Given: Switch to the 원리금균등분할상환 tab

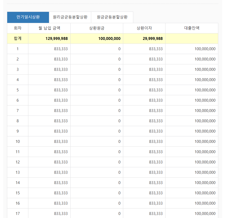Looking at the screenshot, I should 70,17.
